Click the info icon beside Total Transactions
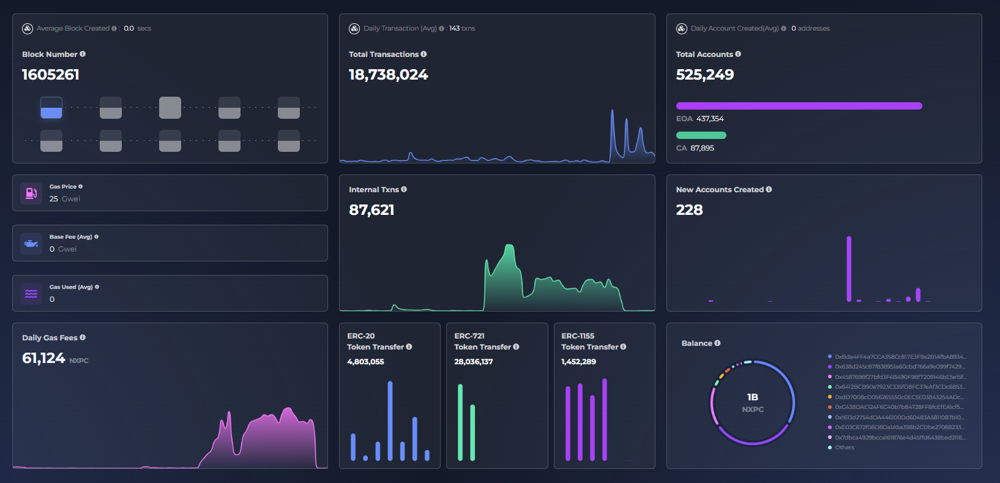The width and height of the screenshot is (1000, 483). 424,54
